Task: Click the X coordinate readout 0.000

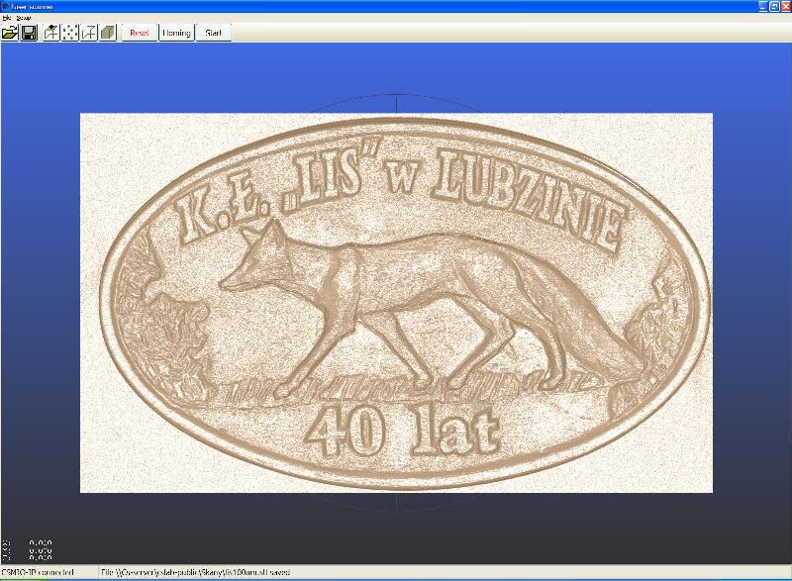Action: pos(41,543)
